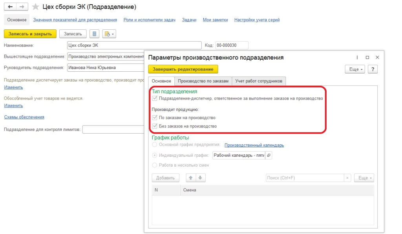
Task: Add the page to favorites with star
Action: (x=35, y=7)
